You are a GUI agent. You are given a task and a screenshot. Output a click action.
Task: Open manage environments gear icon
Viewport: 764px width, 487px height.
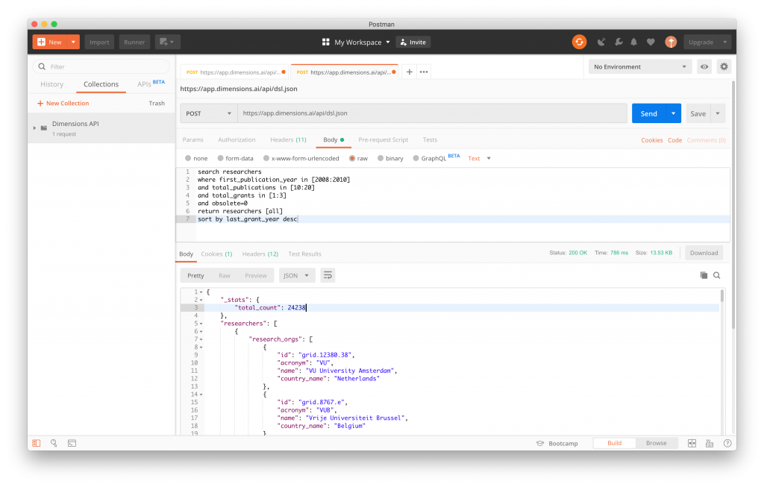click(x=724, y=66)
